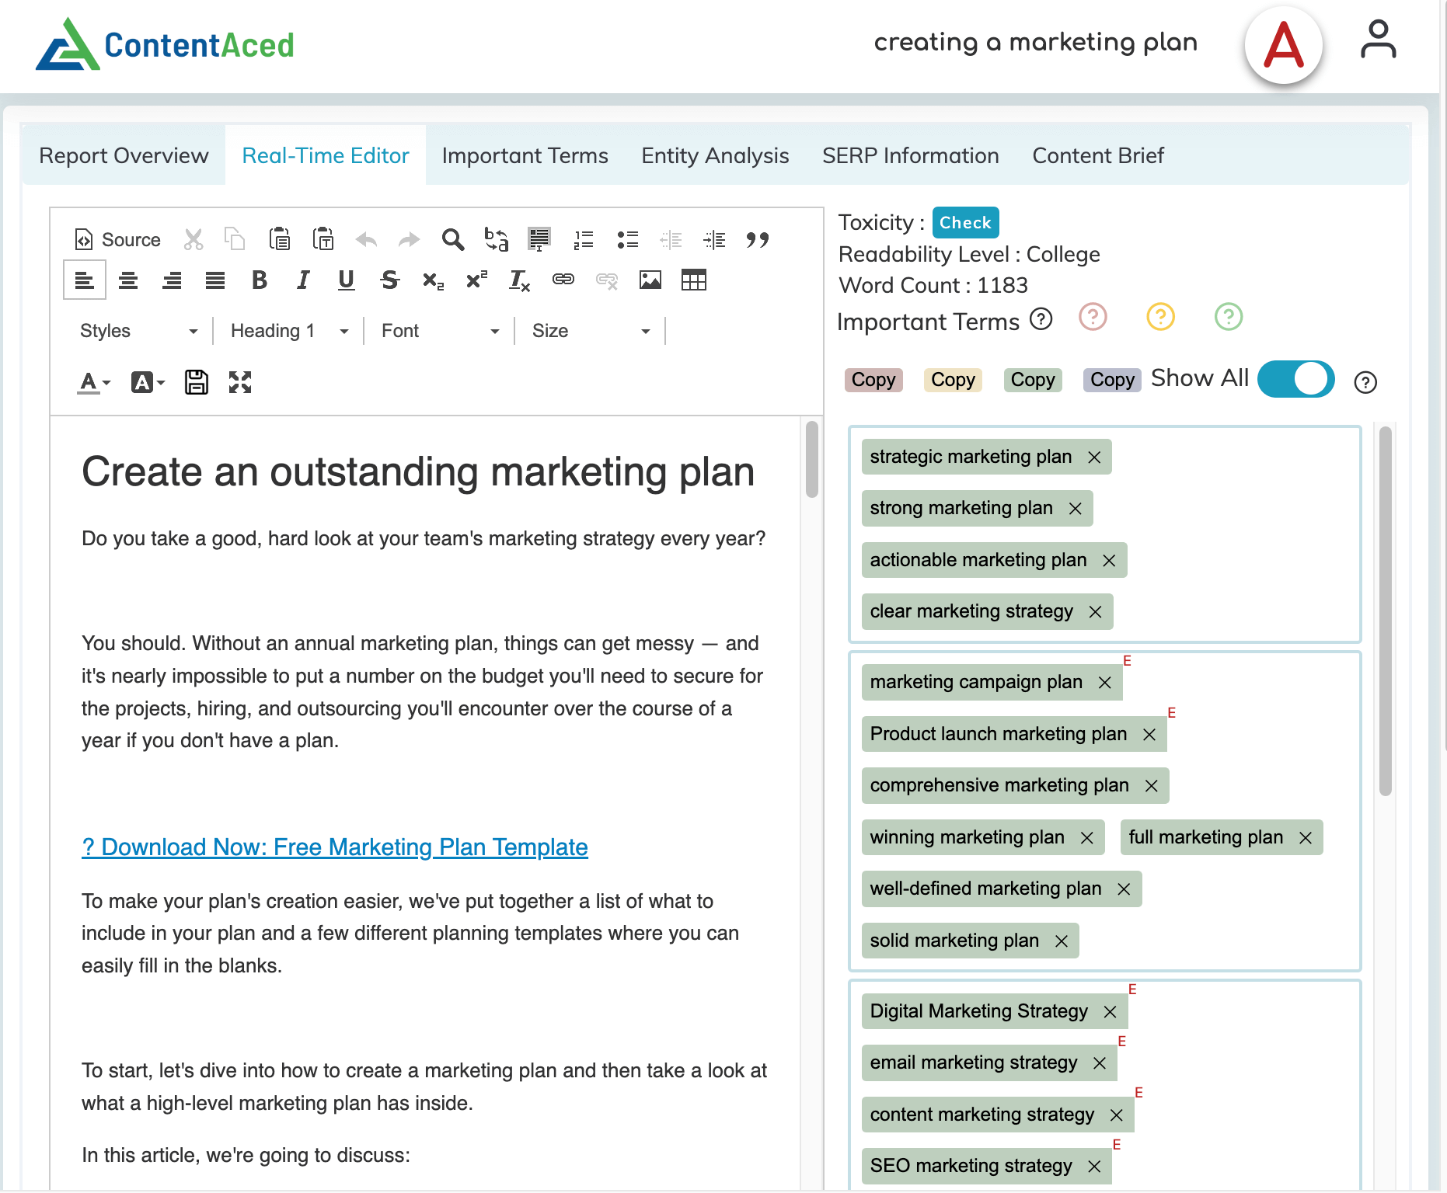1447x1193 pixels.
Task: Open the SERP Information tab
Action: (x=910, y=155)
